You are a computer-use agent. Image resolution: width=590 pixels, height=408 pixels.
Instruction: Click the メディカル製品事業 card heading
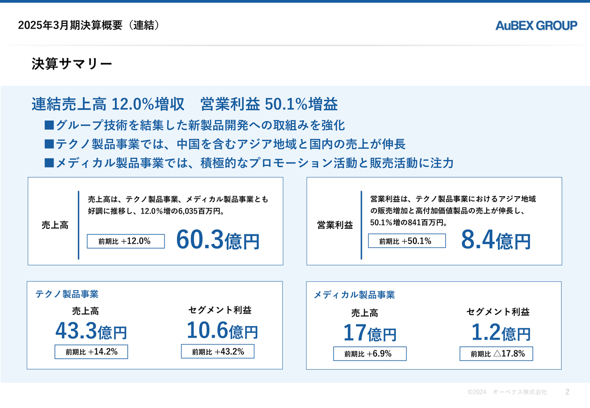pyautogui.click(x=354, y=295)
